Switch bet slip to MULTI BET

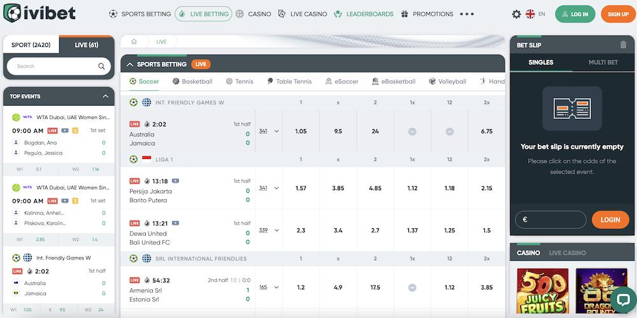tap(603, 62)
